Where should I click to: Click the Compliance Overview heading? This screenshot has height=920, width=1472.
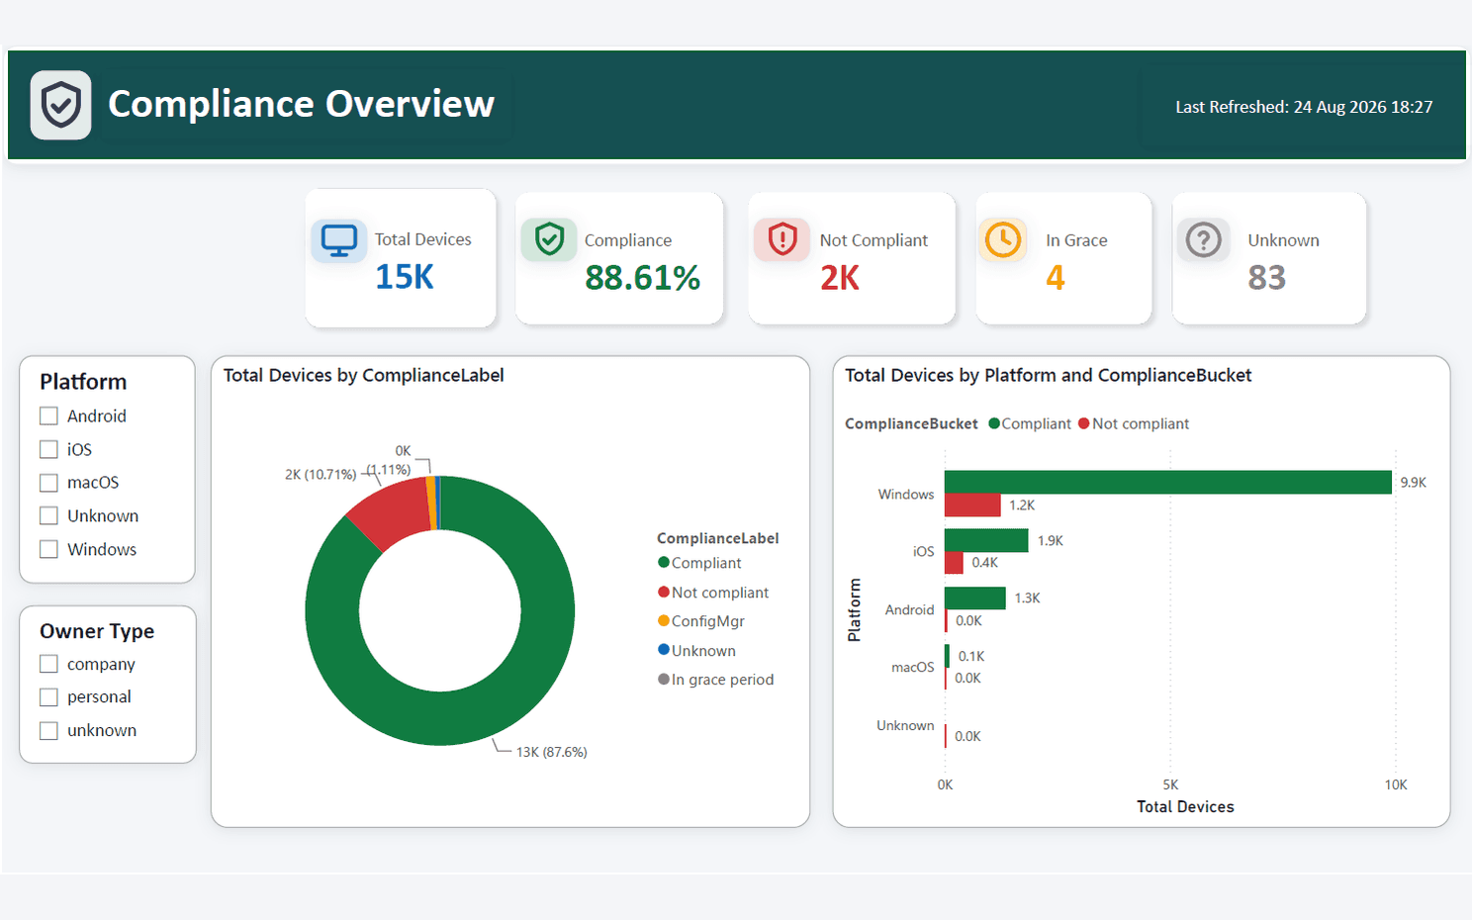click(301, 104)
